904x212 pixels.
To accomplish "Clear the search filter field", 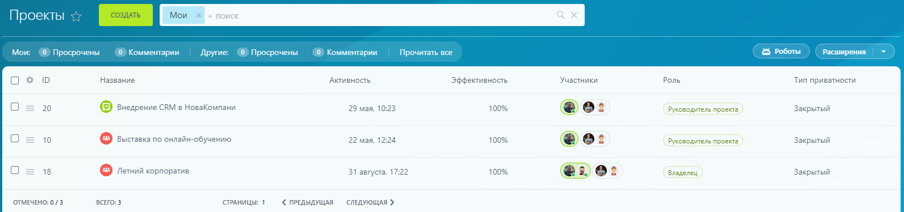I will point(574,15).
